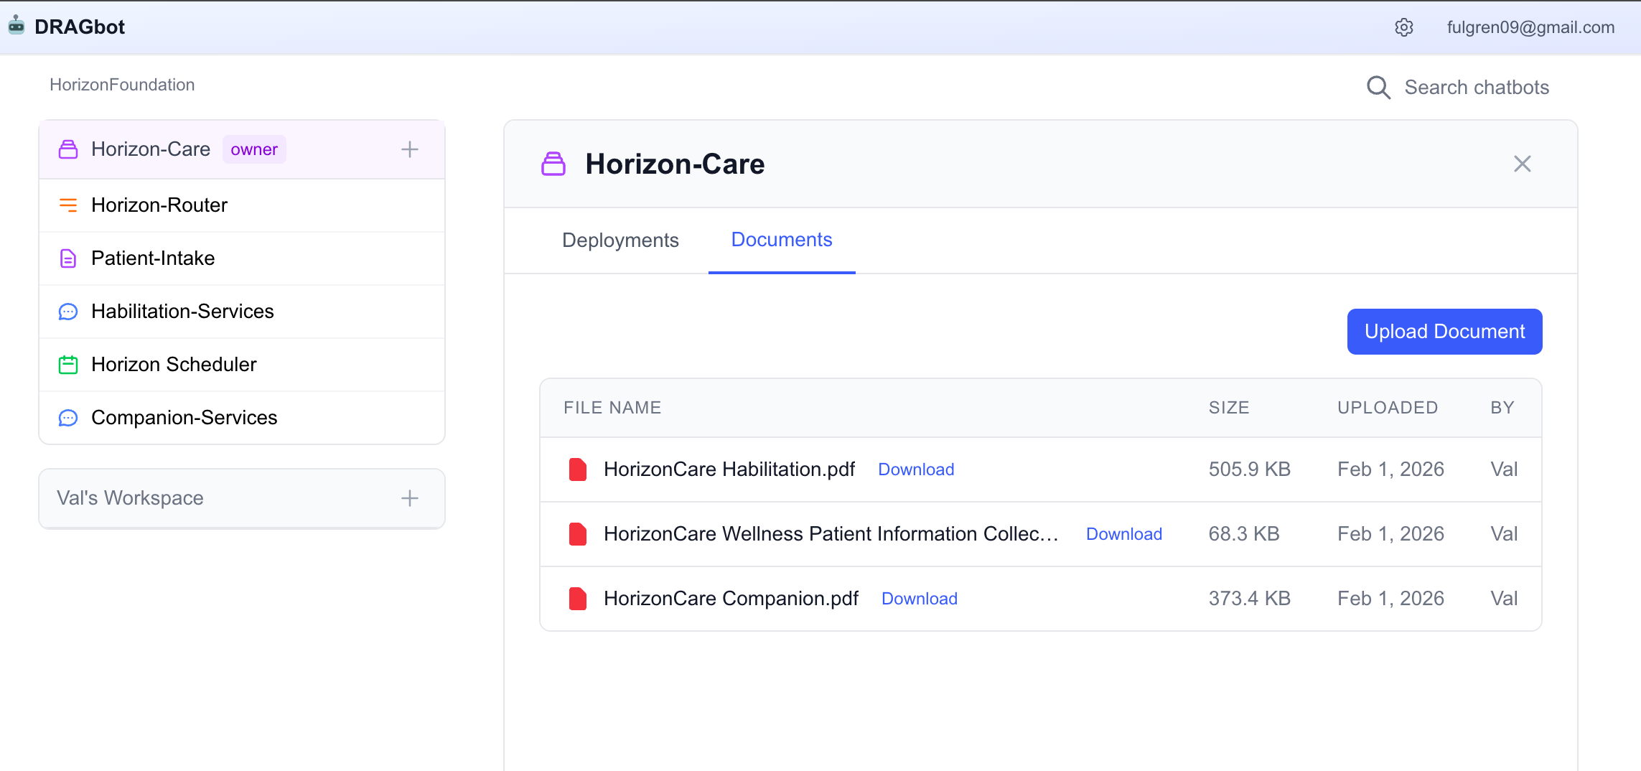Screen dimensions: 1641x771
Task: Open HorizonFoundation organization link
Action: [122, 84]
